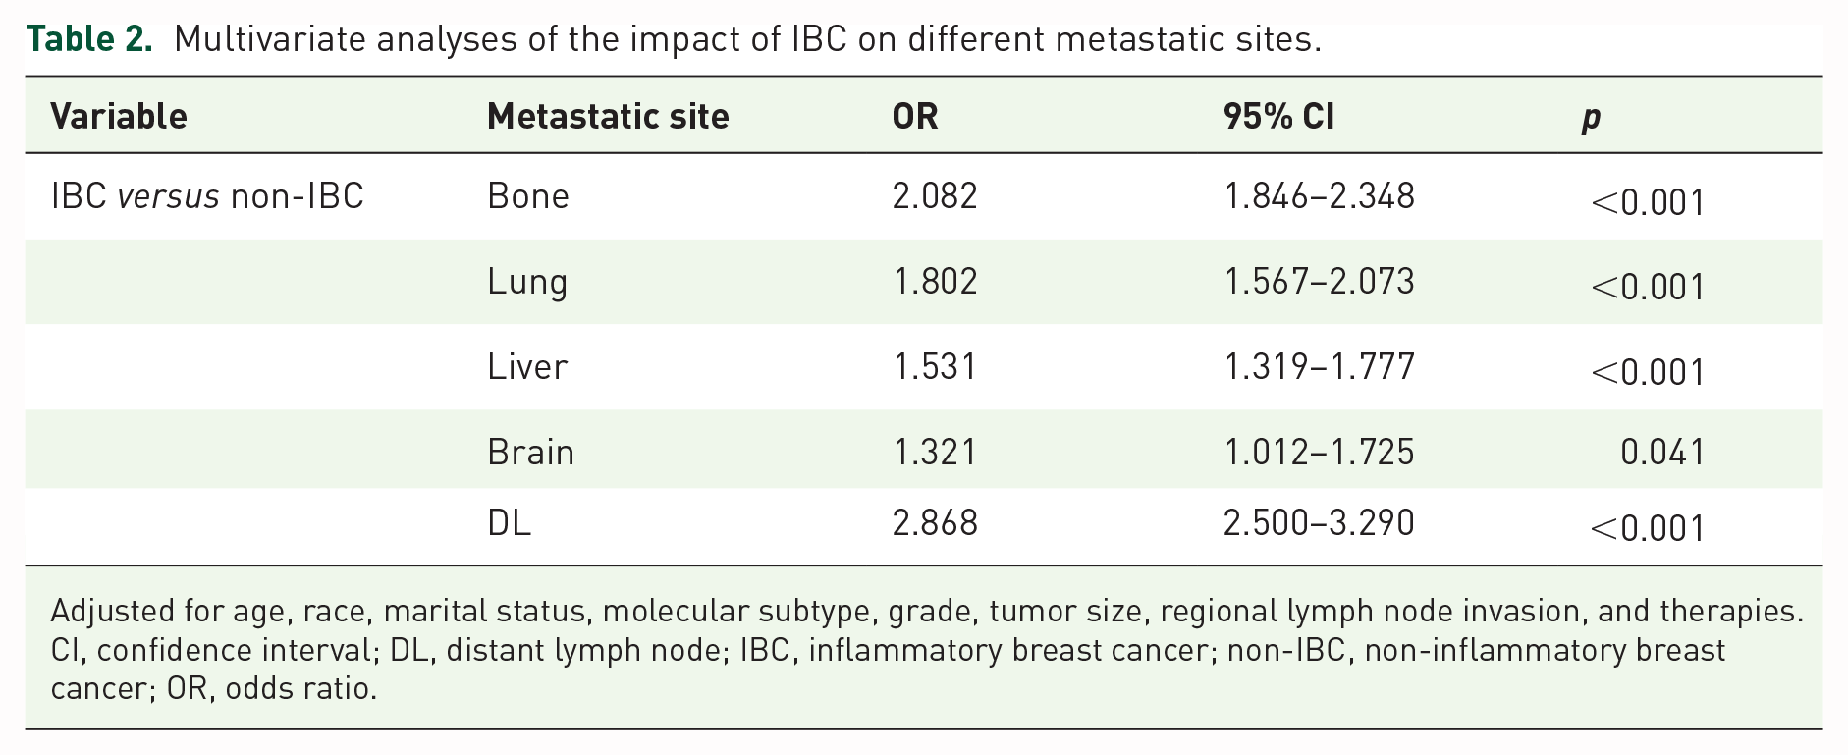Click the Liver metastatic site cell
The height and width of the screenshot is (755, 1848).
click(x=527, y=367)
